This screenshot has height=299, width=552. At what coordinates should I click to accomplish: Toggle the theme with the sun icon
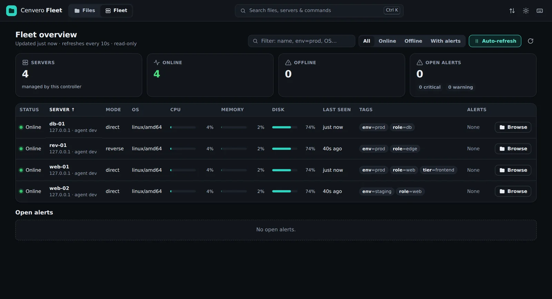526,11
